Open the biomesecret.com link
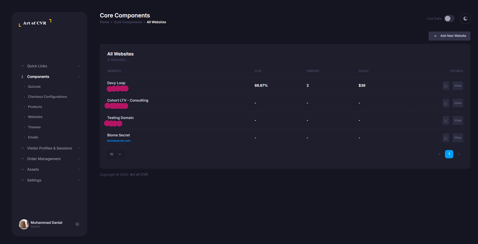Screen dimensions: 478x244 (x=119, y=141)
